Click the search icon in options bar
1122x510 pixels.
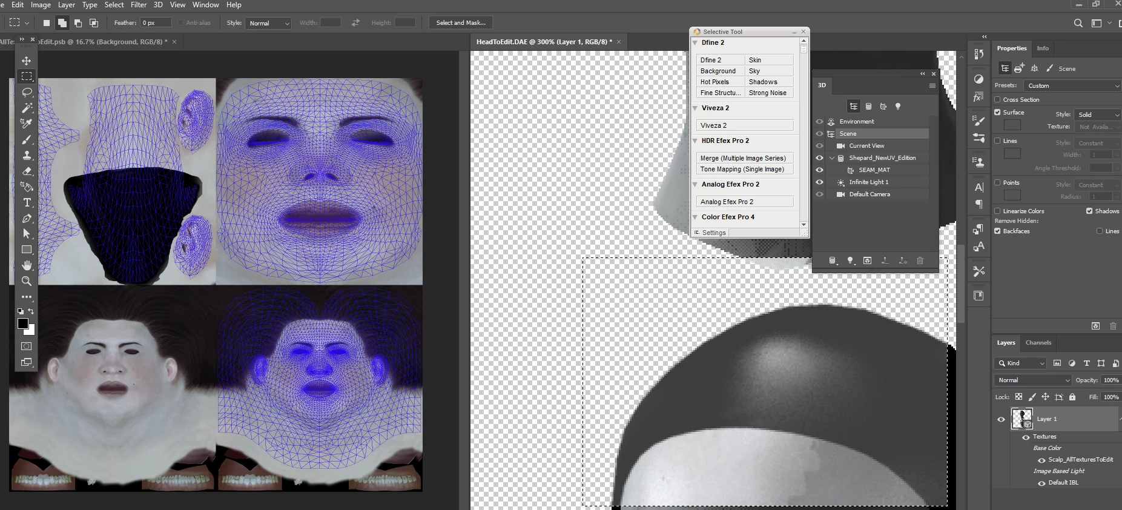pyautogui.click(x=1078, y=23)
